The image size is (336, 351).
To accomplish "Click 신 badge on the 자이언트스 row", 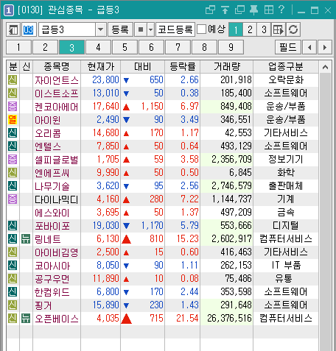I will click(13, 80).
